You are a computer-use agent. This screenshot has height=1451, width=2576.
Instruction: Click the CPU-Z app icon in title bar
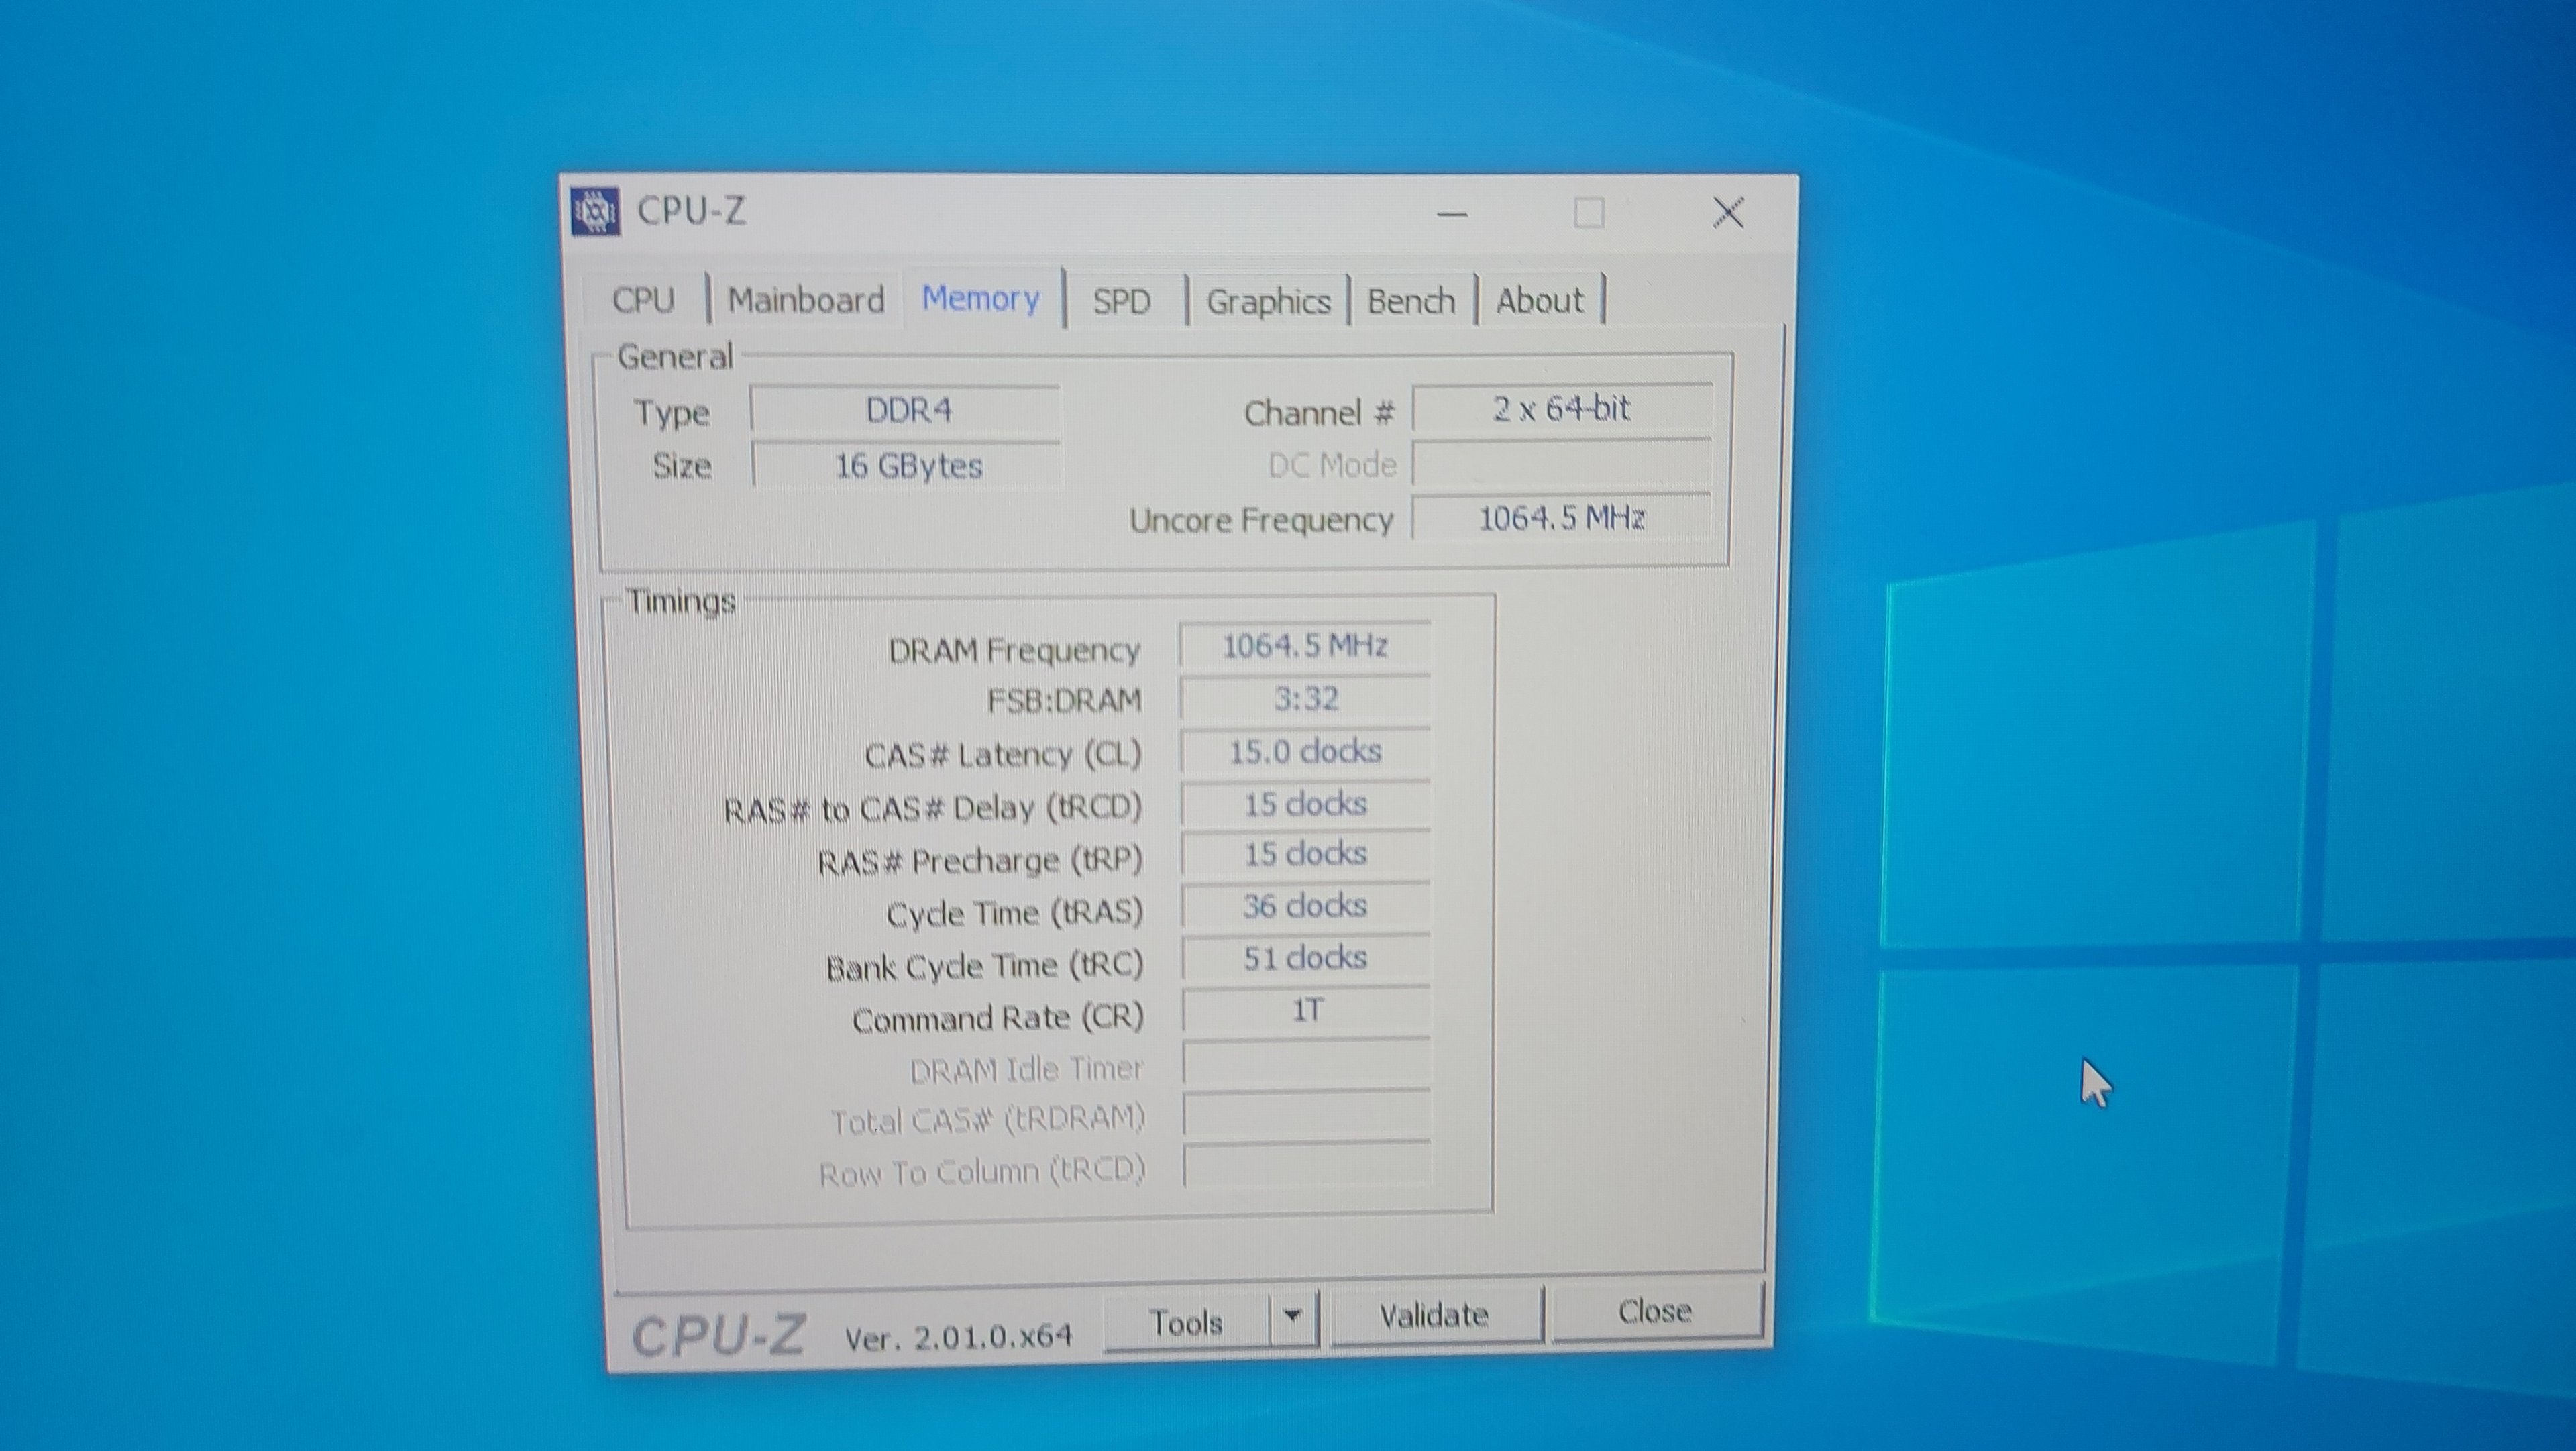(596, 212)
